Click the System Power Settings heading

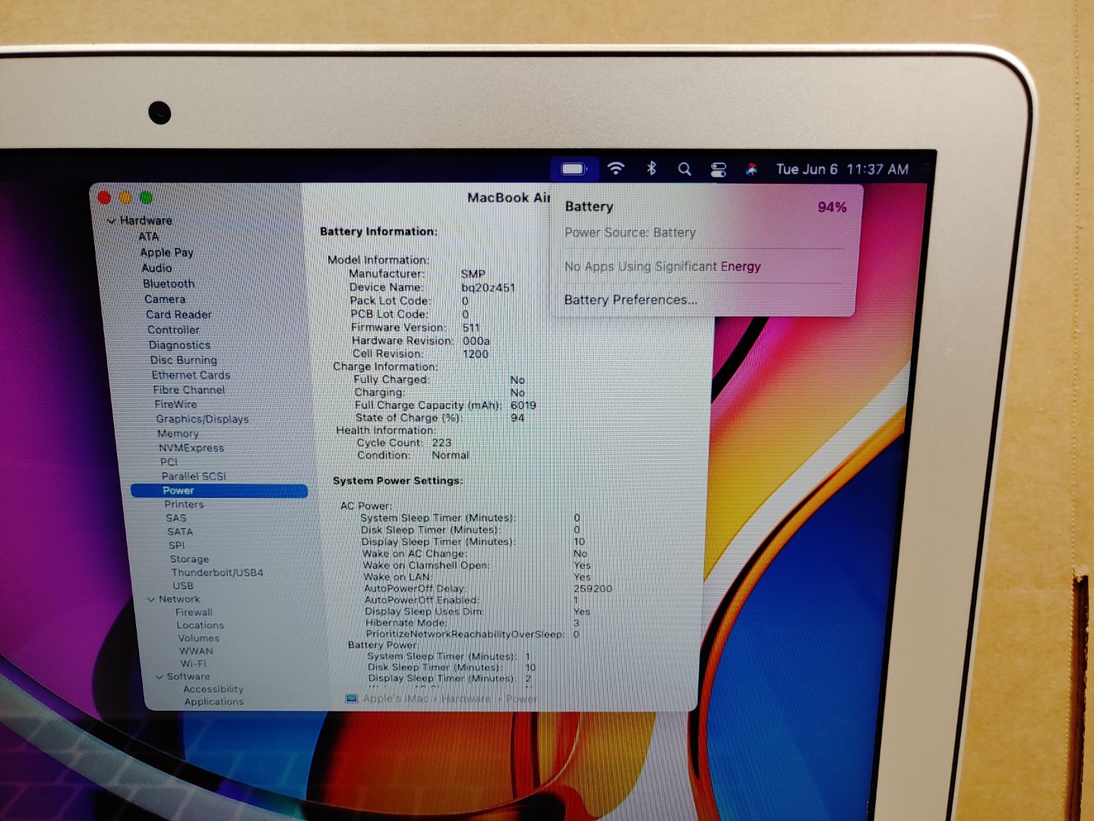398,481
